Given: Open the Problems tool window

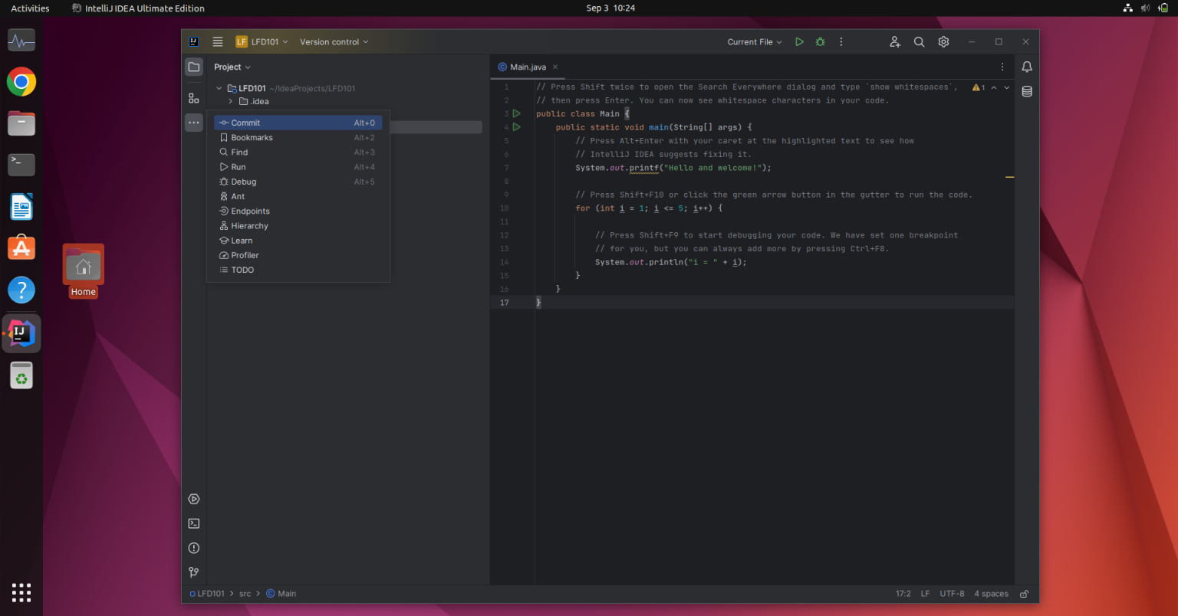Looking at the screenshot, I should click(x=193, y=548).
